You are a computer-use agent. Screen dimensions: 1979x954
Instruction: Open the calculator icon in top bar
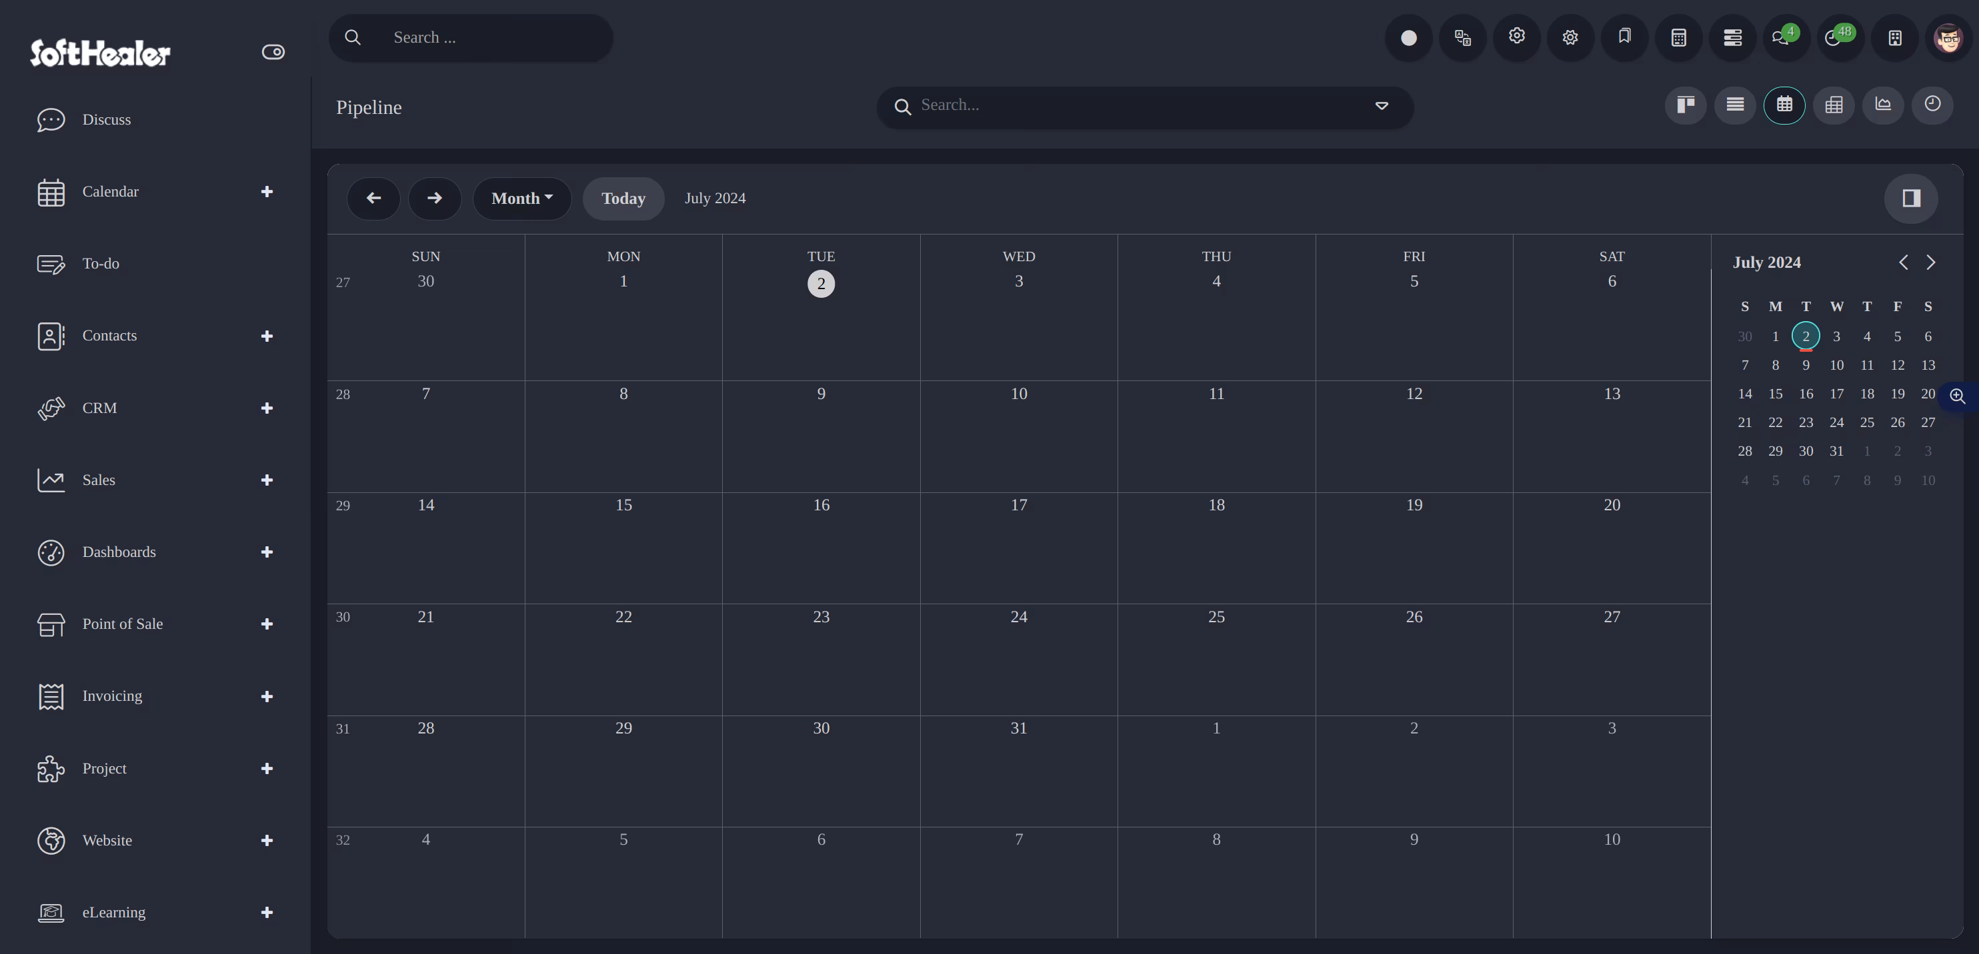[1679, 37]
